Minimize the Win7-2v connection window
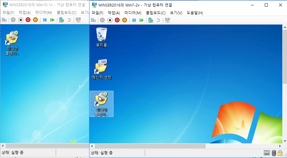 pos(252,5)
